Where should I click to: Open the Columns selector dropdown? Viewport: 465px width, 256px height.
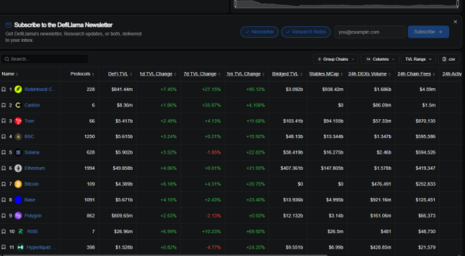click(379, 60)
